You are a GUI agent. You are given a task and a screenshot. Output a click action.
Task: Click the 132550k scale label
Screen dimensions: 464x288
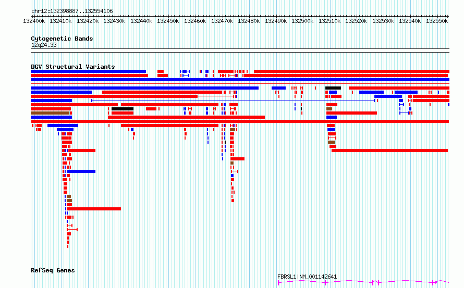437,21
